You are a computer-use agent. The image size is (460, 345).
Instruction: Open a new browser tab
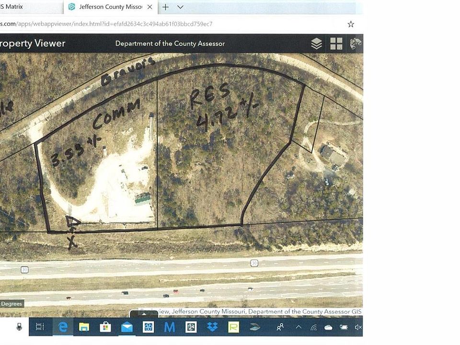[165, 7]
